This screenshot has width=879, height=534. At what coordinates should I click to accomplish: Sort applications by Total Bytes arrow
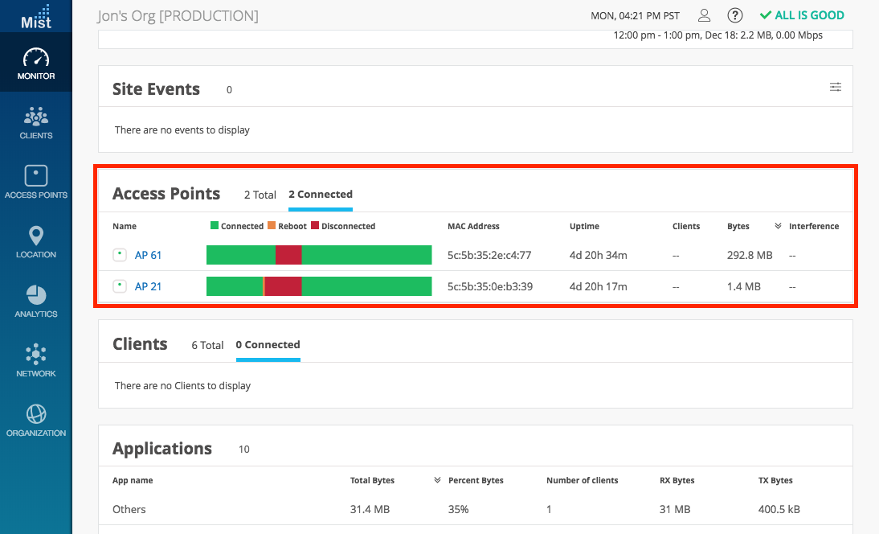438,481
